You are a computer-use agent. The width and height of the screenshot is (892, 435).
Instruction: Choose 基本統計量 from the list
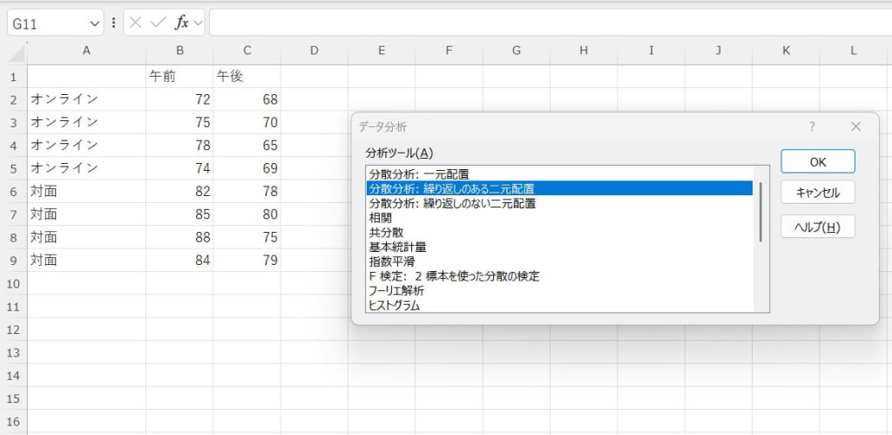coord(397,248)
